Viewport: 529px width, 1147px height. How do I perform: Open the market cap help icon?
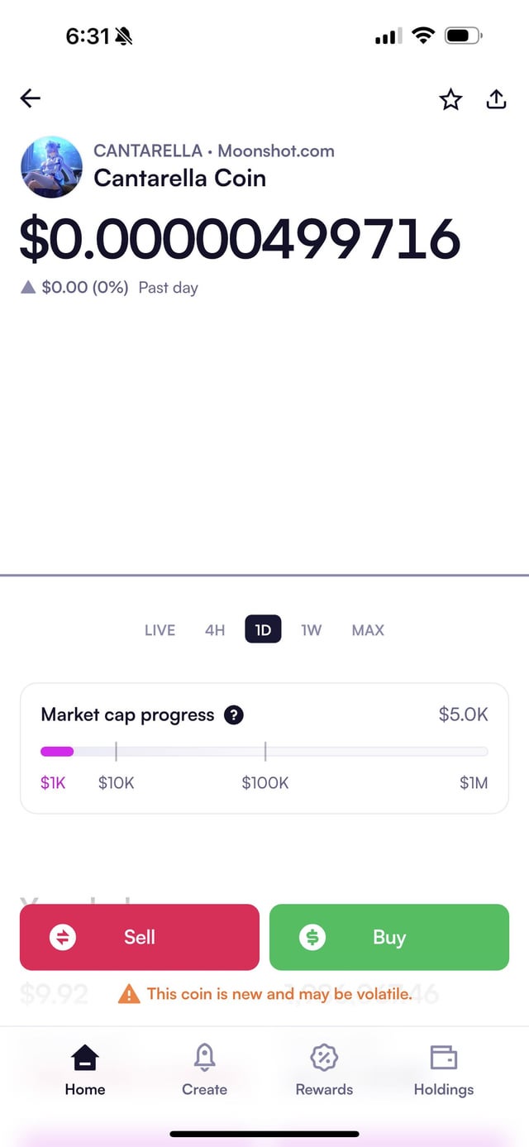(x=234, y=715)
